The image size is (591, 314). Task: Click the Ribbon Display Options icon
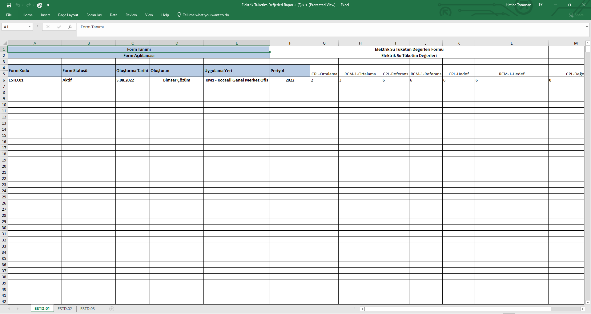coord(541,5)
